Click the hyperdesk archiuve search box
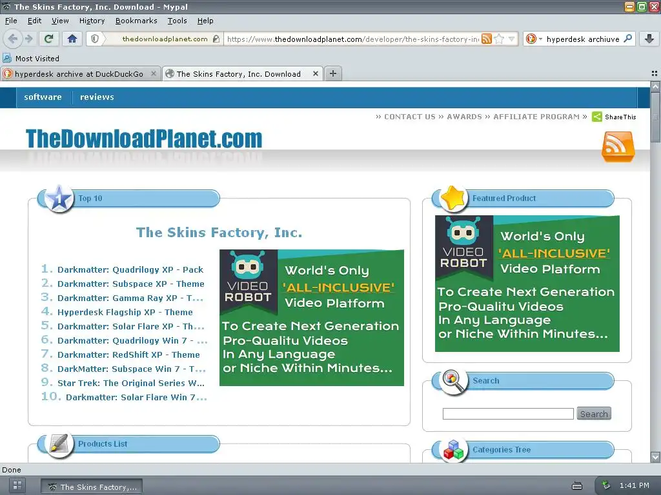 pyautogui.click(x=583, y=39)
